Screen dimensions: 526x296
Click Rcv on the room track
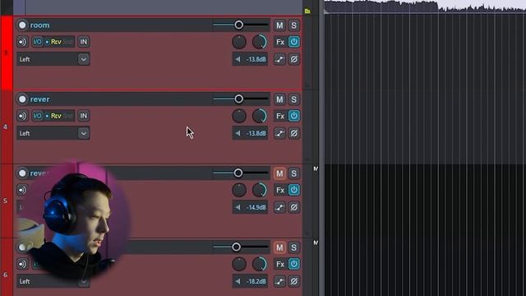(x=56, y=42)
